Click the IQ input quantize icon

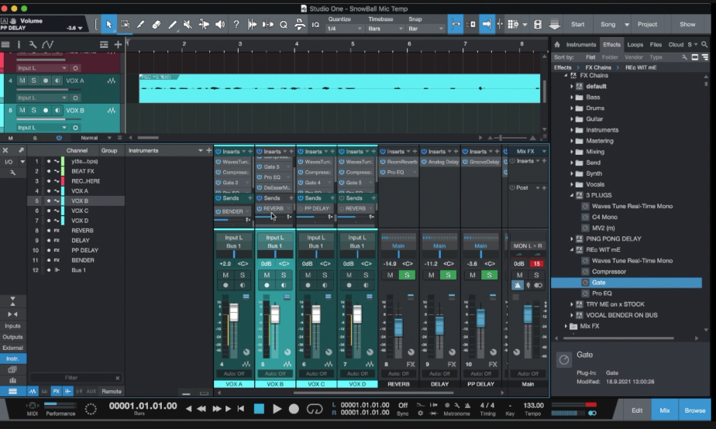click(315, 25)
